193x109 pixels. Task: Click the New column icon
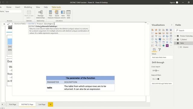coord(63,14)
